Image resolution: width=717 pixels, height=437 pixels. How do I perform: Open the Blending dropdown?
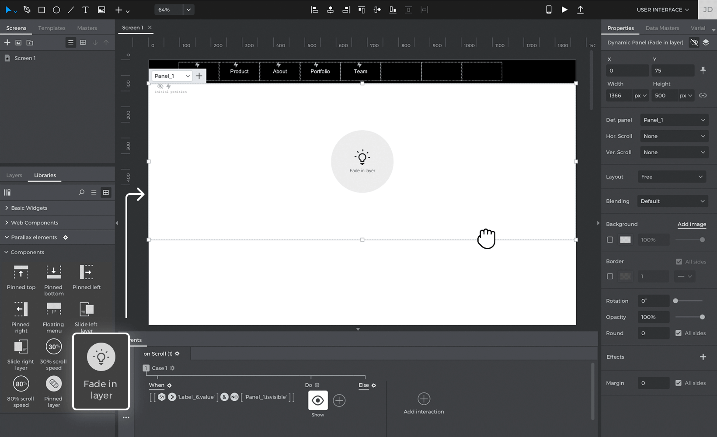coord(672,201)
